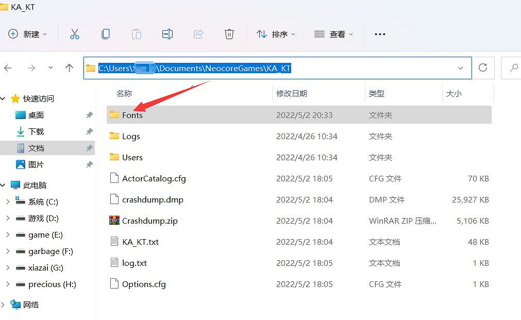521x320 pixels.
Task: Click the Rename icon in toolbar
Action: pos(167,34)
